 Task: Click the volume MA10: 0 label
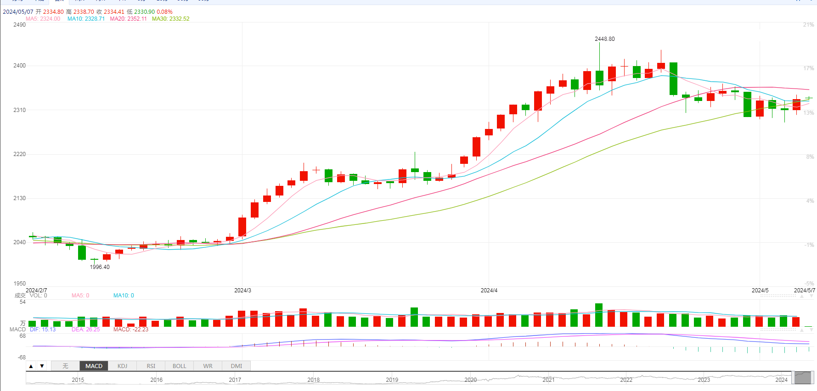[124, 296]
